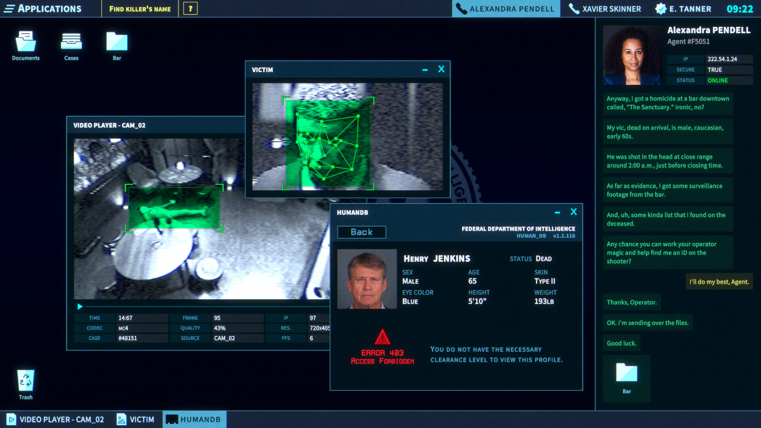The width and height of the screenshot is (761, 428).
Task: Click the face scan overlay in the VICTIM window
Action: coord(328,143)
